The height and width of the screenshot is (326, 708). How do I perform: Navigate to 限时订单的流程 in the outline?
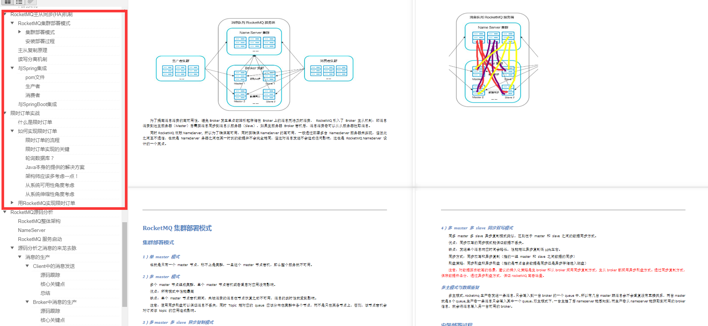pyautogui.click(x=42, y=140)
